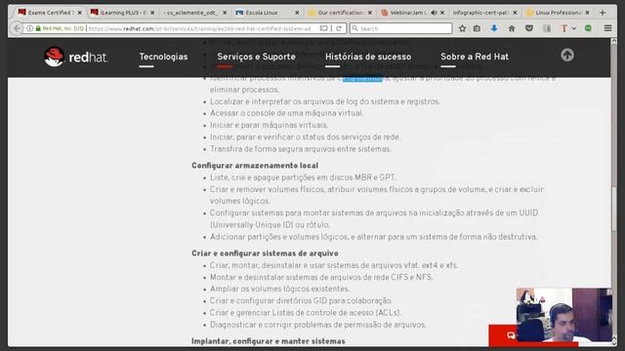Click 'Liste, crie e apague partições' item
This screenshot has height=351, width=625.
(303, 177)
